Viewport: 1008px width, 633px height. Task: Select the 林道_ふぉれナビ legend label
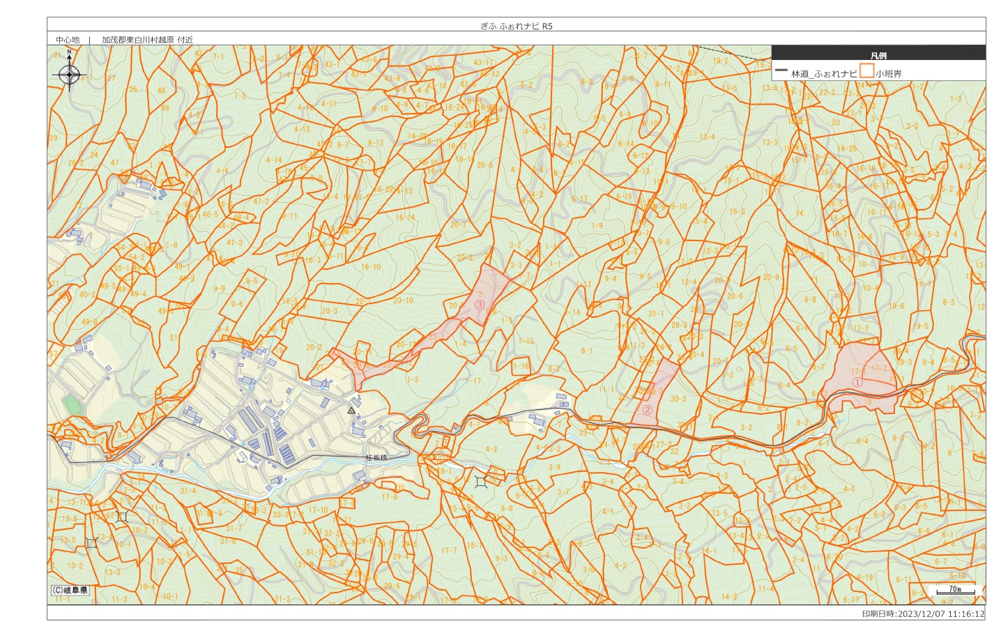[824, 73]
